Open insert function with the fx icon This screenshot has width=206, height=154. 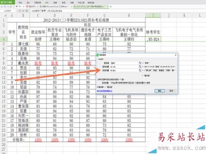click(27, 11)
